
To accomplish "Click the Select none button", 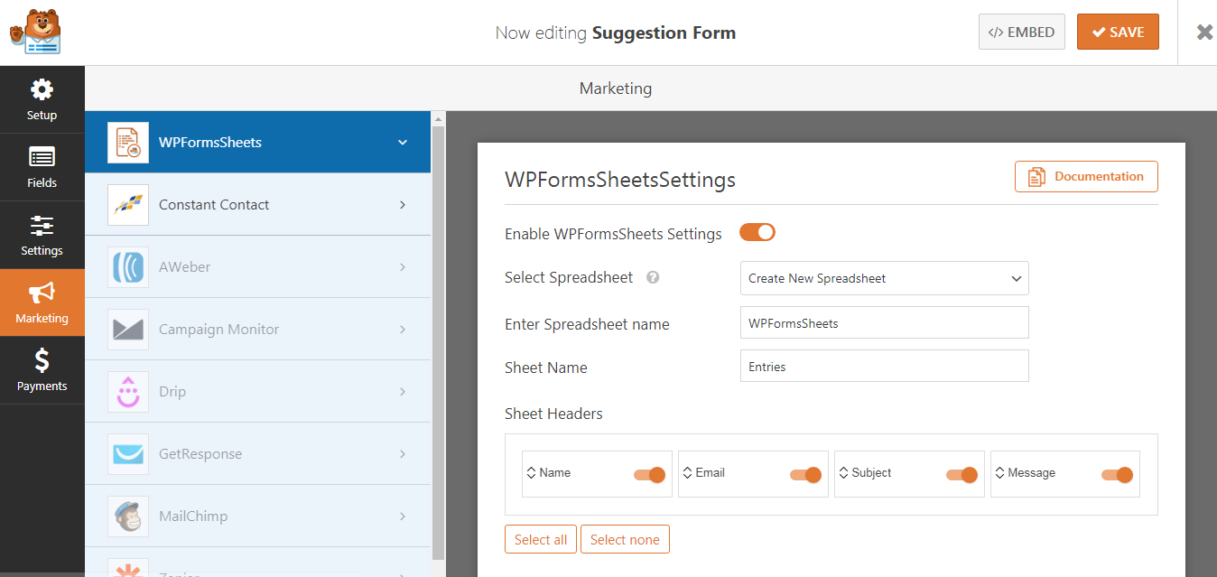I will (x=625, y=540).
